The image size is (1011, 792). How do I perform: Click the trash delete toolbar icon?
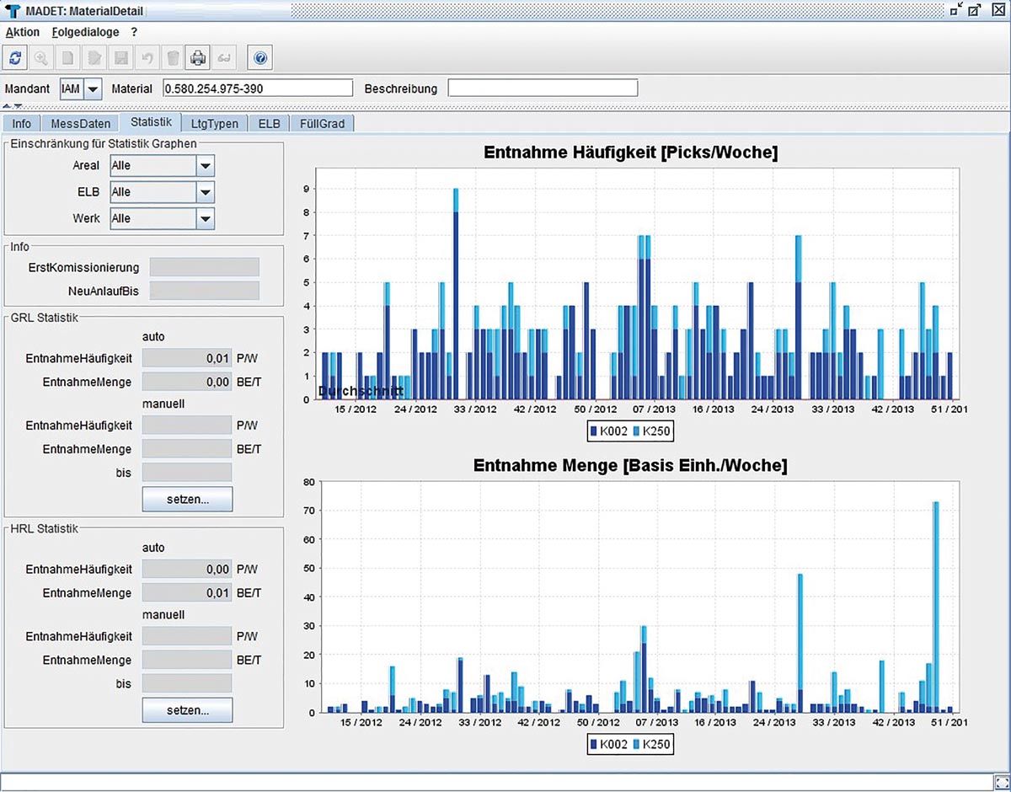coord(173,58)
